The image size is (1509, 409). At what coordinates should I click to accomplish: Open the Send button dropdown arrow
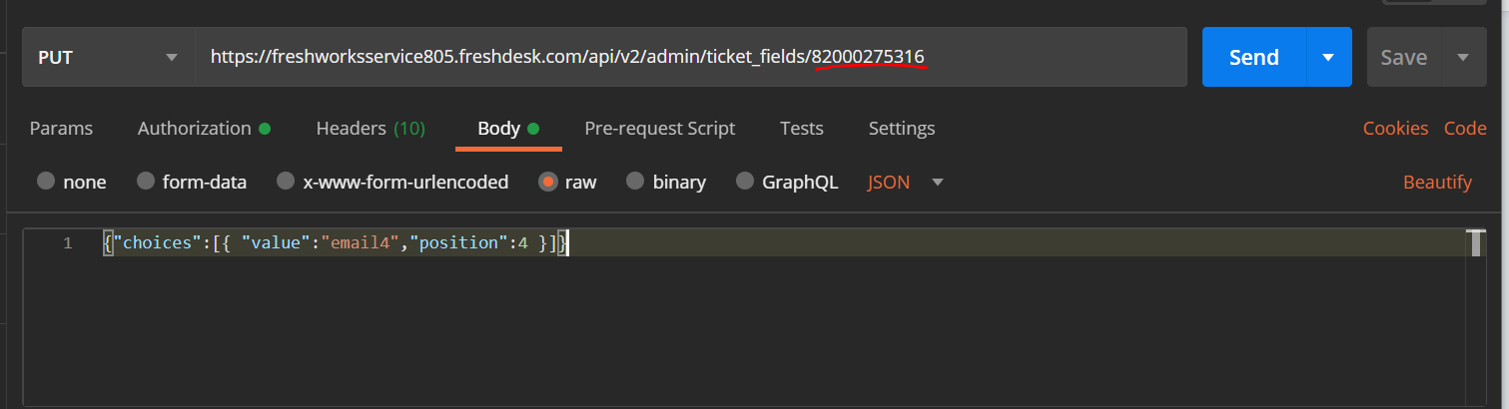click(1328, 57)
